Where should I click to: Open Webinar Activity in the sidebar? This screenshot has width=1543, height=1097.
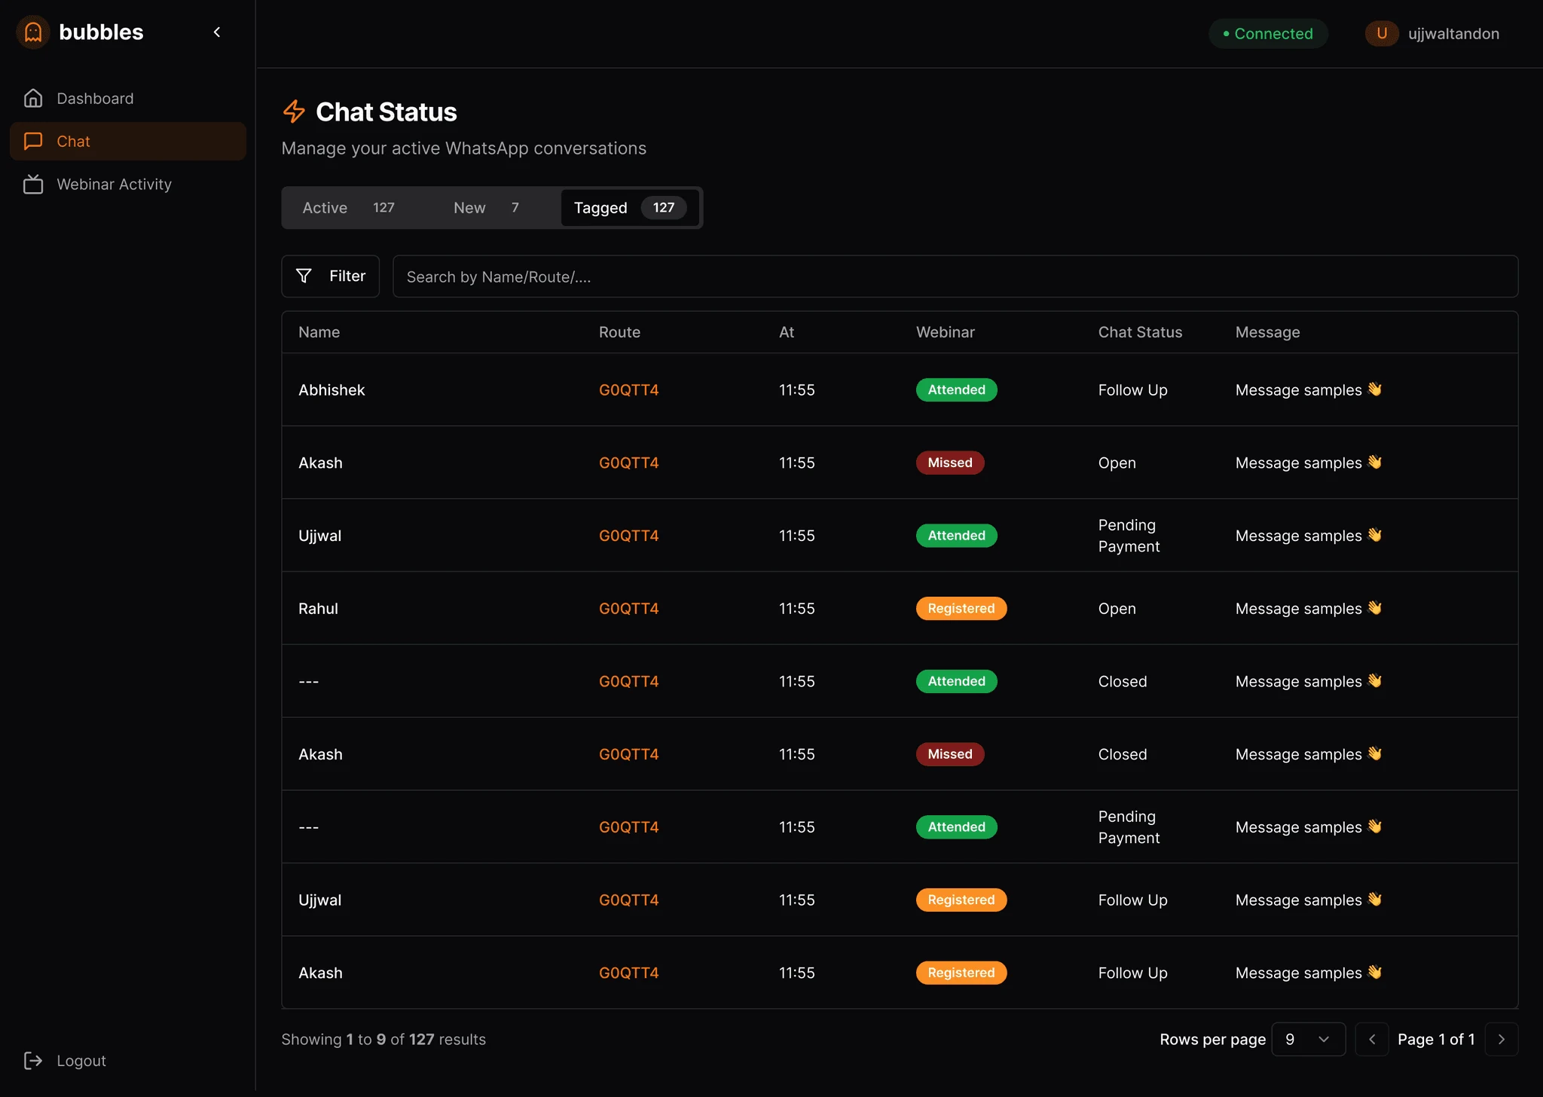[x=128, y=185]
